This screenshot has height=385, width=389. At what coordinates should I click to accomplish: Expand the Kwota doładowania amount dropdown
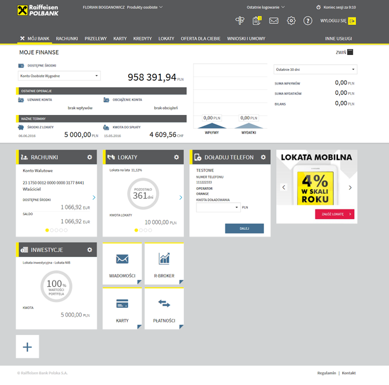coord(218,207)
